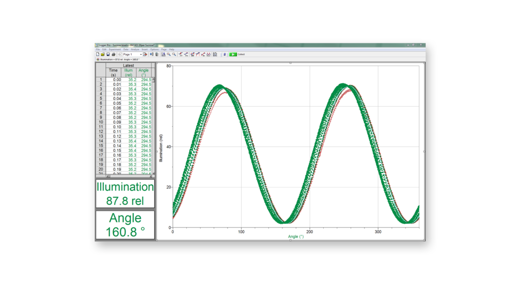Click the Print icon in toolbar

tap(113, 54)
